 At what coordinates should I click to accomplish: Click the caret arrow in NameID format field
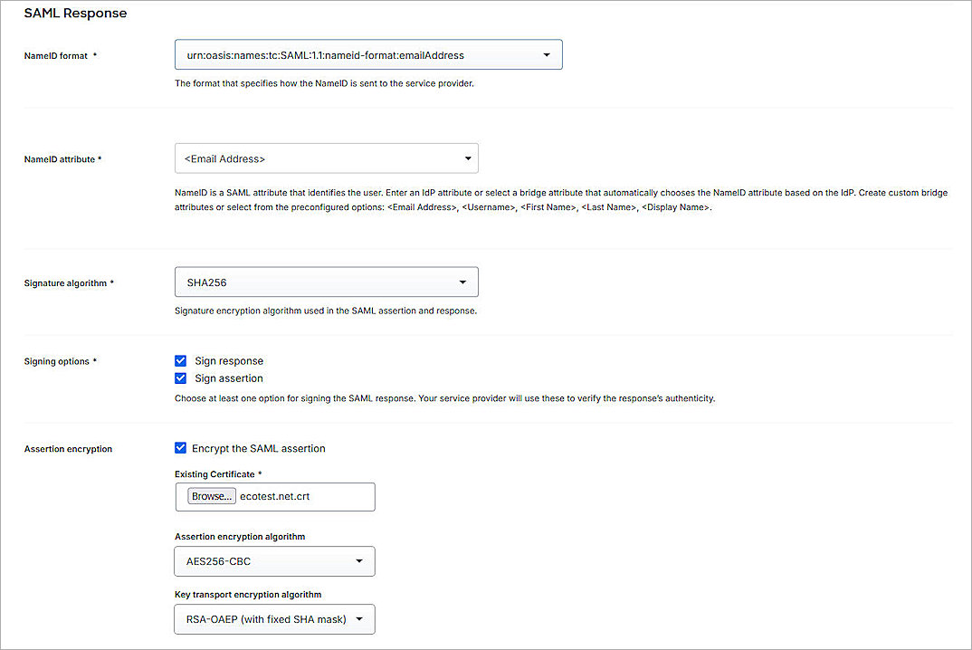547,55
